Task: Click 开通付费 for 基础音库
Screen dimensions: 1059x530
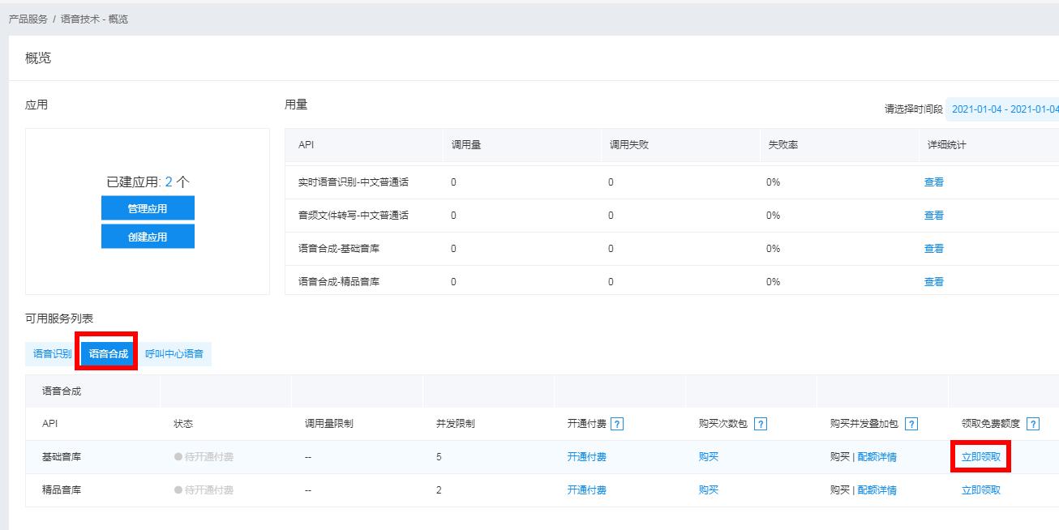Action: [586, 457]
